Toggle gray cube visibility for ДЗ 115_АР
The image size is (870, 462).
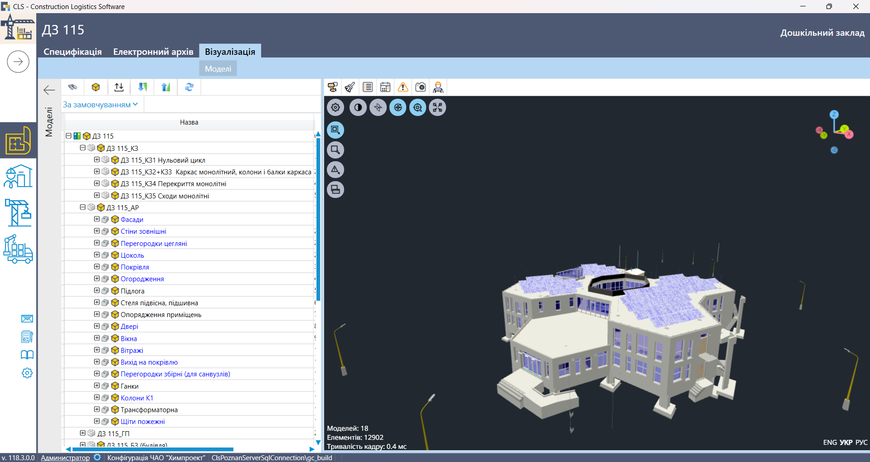click(91, 207)
